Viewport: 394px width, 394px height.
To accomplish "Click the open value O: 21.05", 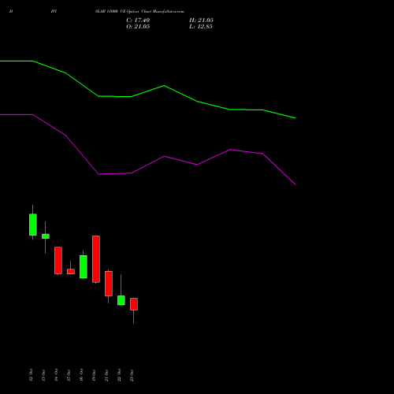I will tap(138, 27).
